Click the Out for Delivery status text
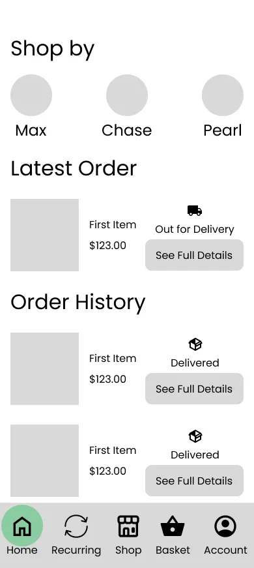Image resolution: width=254 pixels, height=568 pixels. click(195, 230)
